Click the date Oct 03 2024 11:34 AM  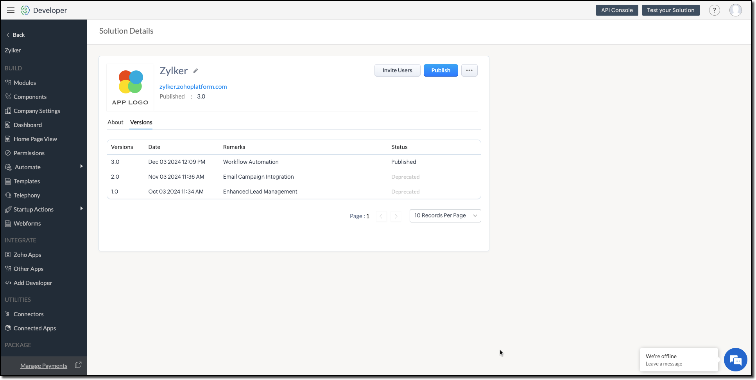176,192
